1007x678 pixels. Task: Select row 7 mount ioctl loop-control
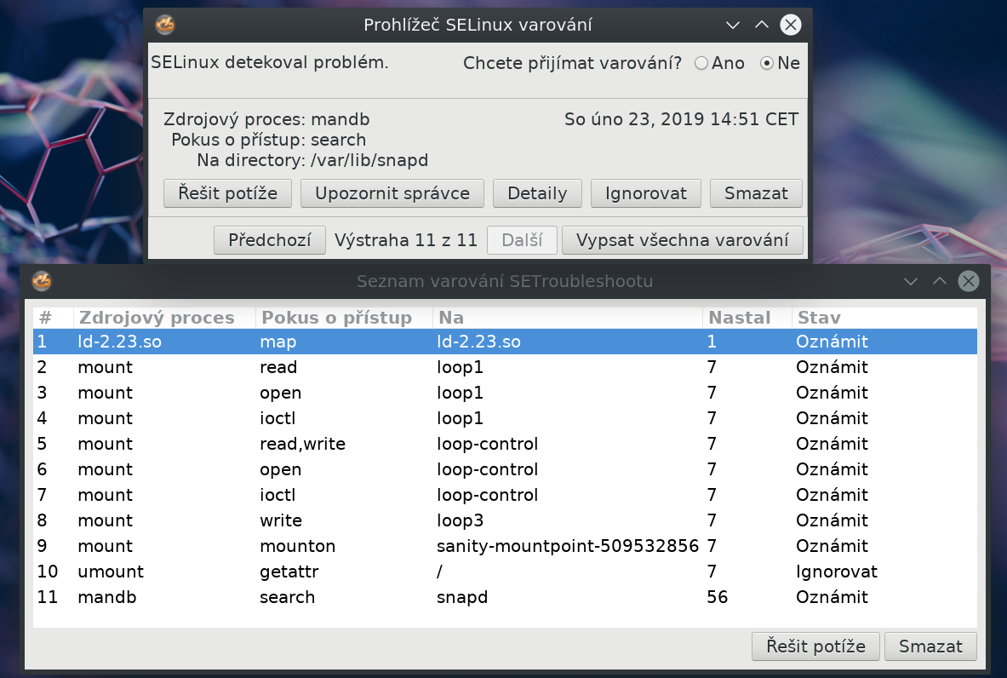505,495
